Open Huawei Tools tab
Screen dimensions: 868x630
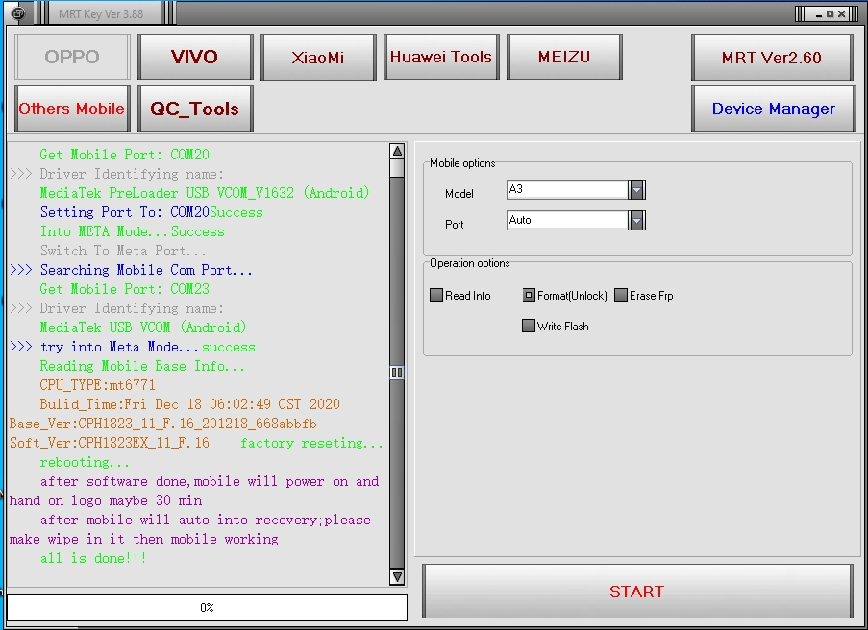point(441,57)
